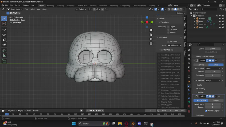The image size is (226, 127).
Task: Select the Scale tool
Action: click(4, 39)
